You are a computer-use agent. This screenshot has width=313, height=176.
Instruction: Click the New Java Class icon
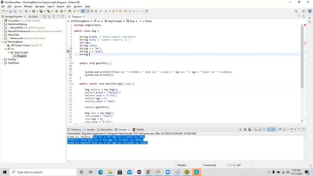pyautogui.click(x=62, y=11)
